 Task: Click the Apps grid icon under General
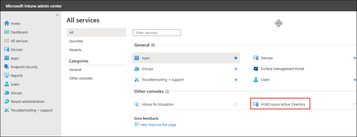(136, 58)
